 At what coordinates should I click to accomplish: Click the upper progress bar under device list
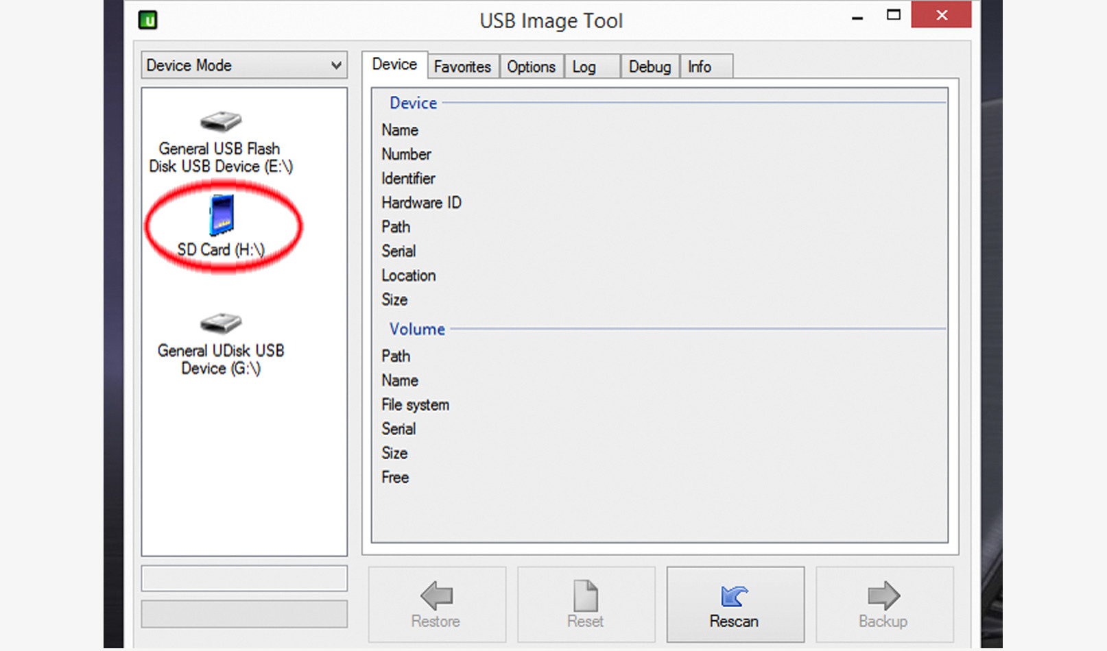pos(244,578)
